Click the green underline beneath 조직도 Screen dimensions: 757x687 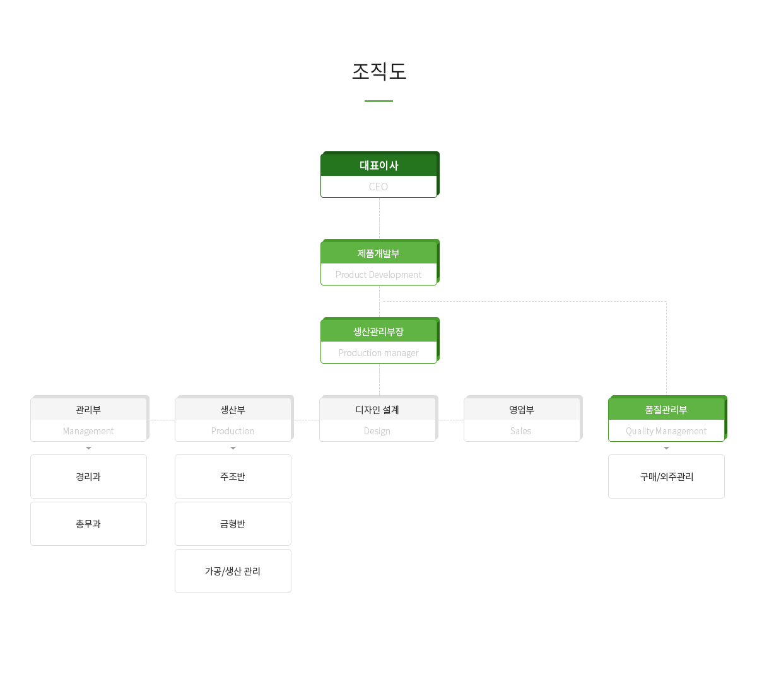point(378,101)
